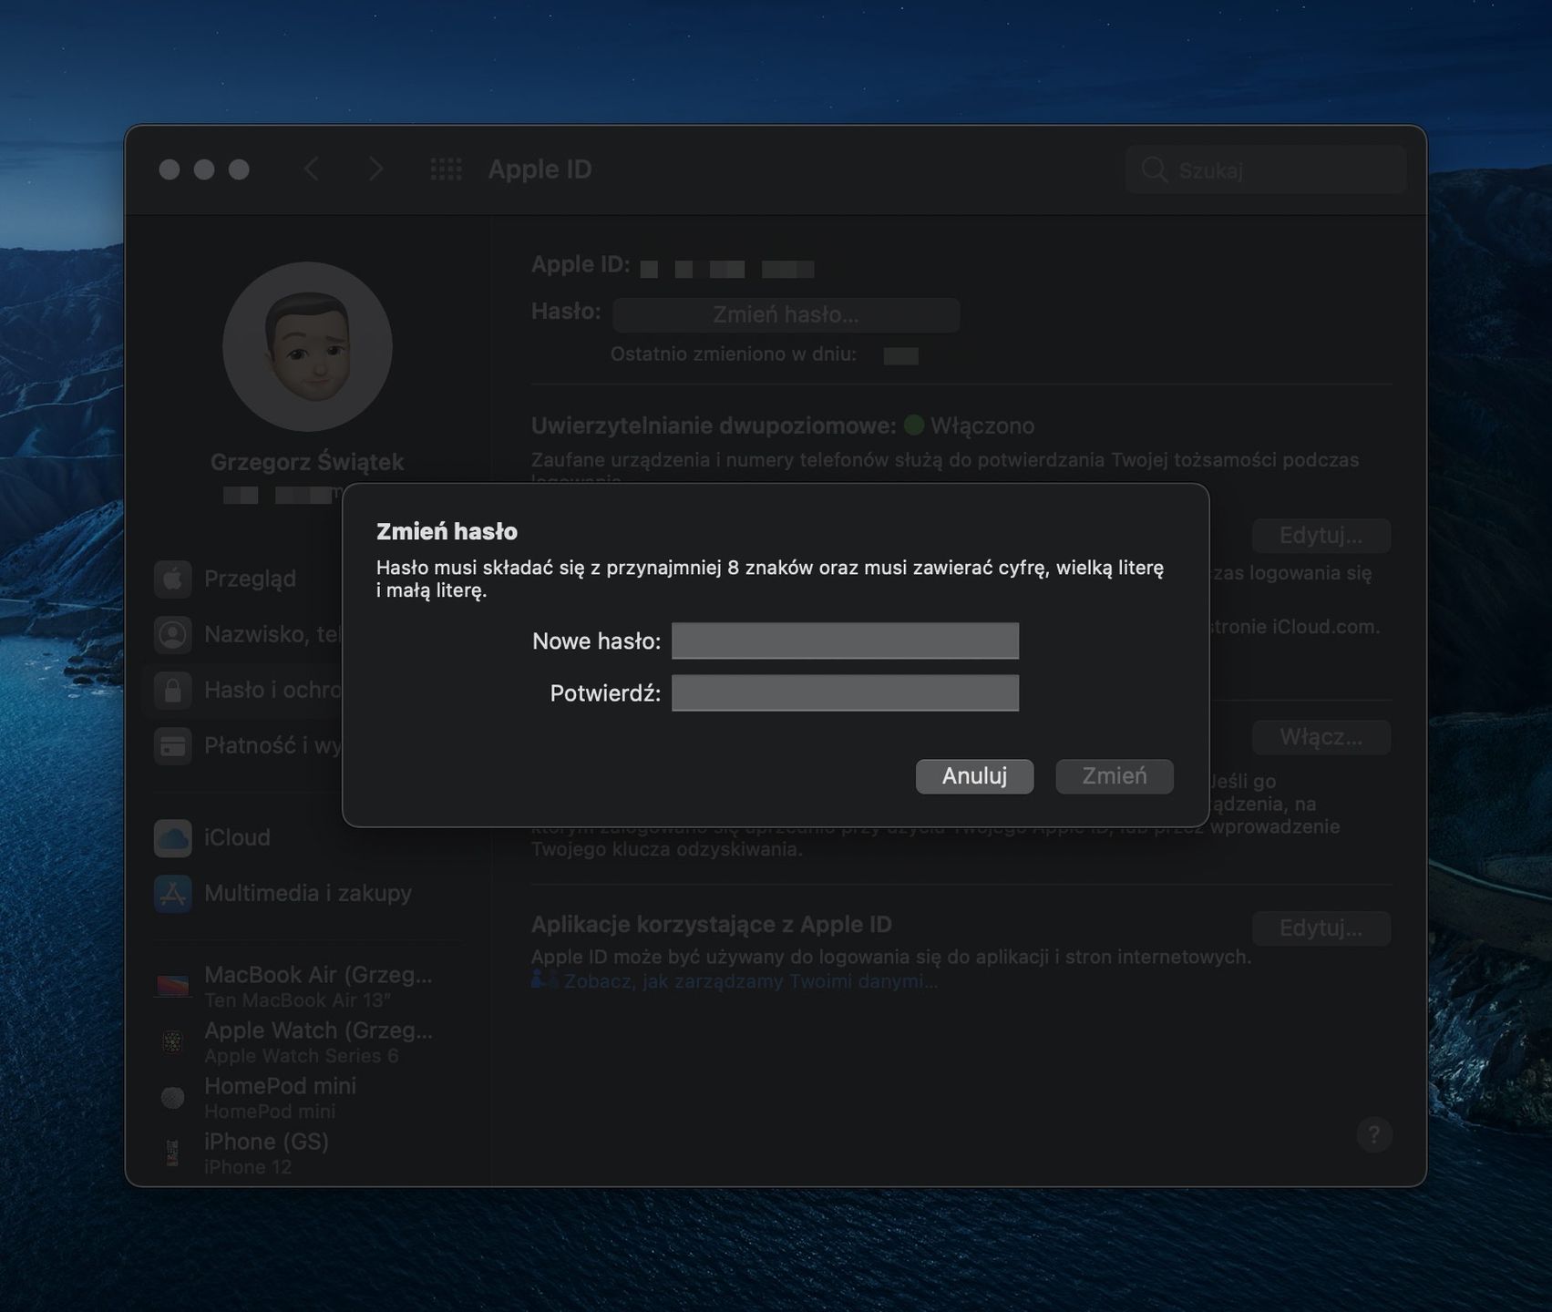Screen dimensions: 1552x1312
Task: Click the Nowe hasło: label
Action: tap(597, 641)
